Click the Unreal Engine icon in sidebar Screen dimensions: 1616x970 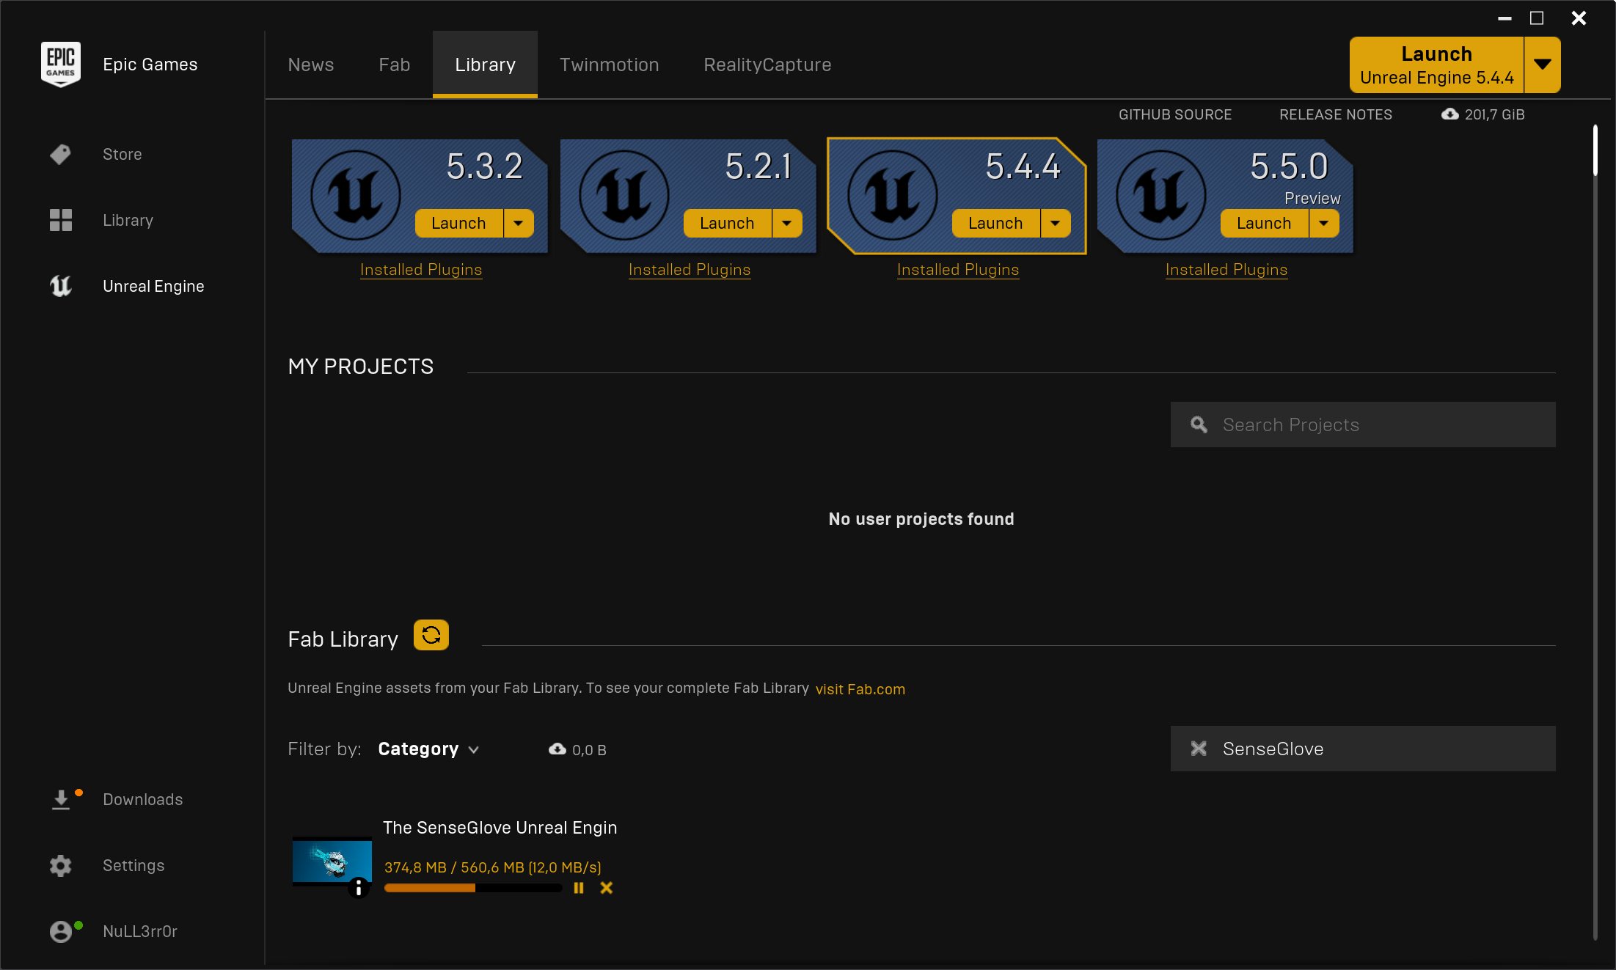tap(60, 286)
